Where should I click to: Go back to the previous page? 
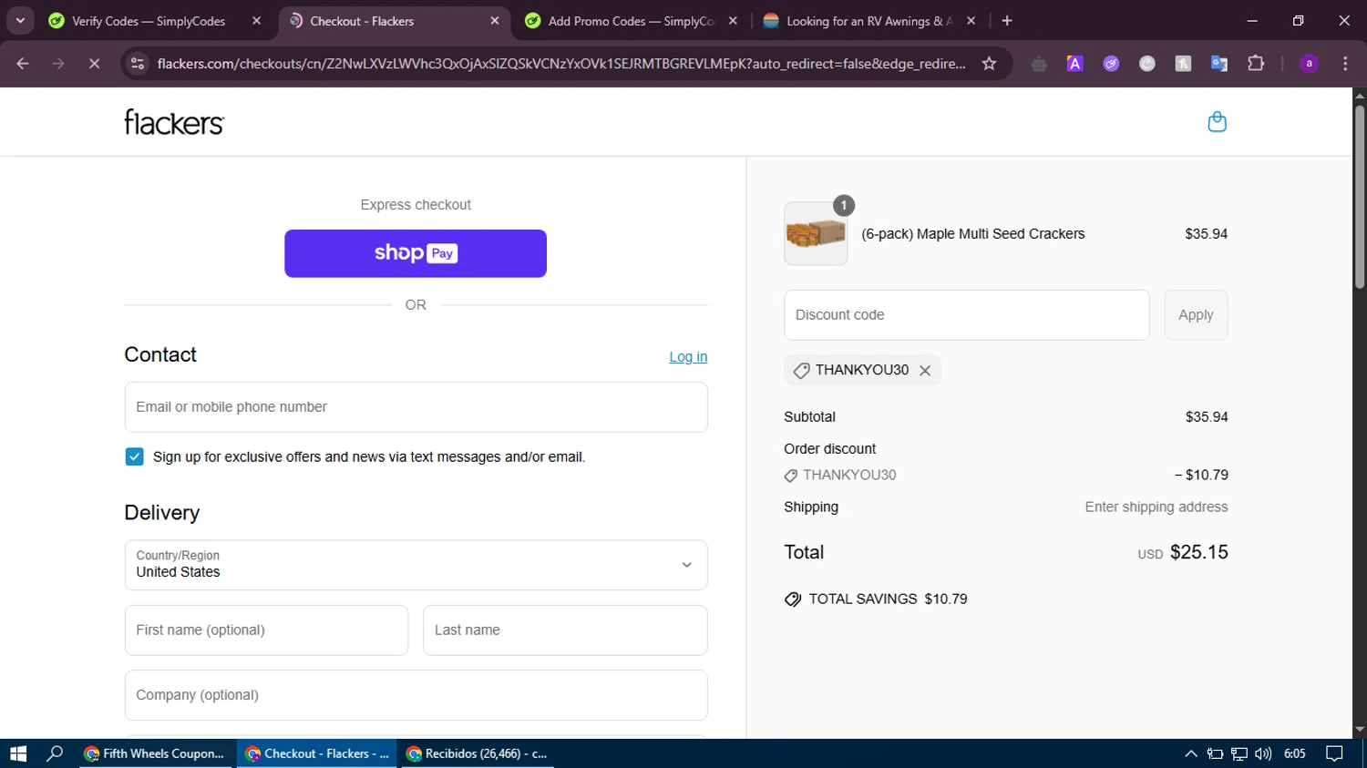(x=23, y=63)
